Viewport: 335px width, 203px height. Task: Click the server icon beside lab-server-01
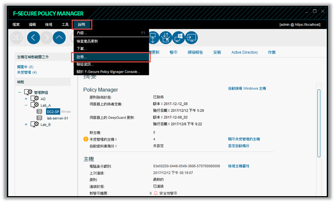pyautogui.click(x=40, y=118)
